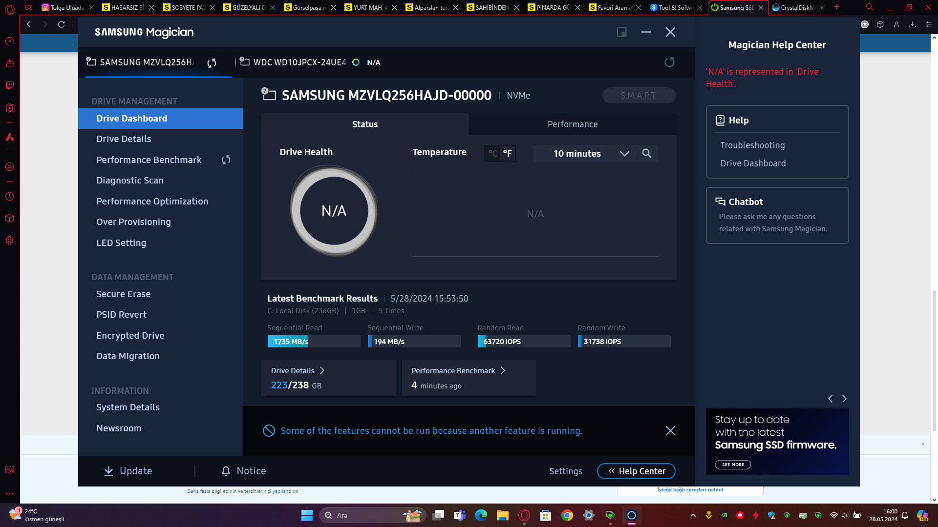
Task: Open the S.M.A.R.T. button
Action: point(638,96)
